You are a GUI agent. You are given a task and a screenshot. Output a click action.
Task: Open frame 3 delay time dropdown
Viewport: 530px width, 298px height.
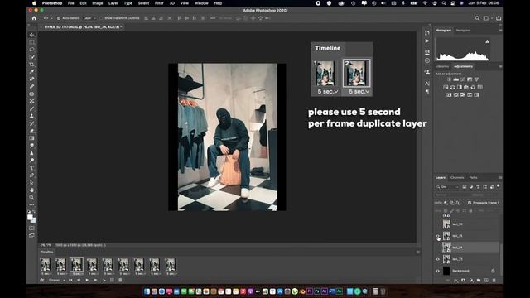pyautogui.click(x=77, y=274)
